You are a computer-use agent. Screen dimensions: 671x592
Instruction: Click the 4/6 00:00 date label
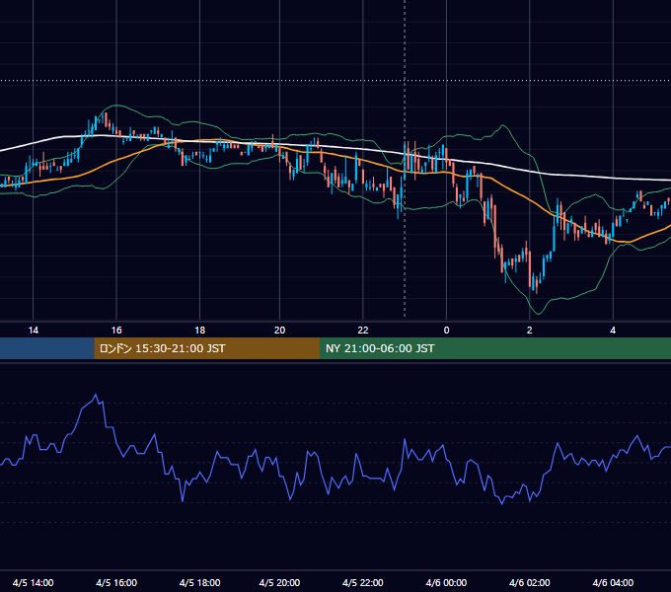(446, 582)
